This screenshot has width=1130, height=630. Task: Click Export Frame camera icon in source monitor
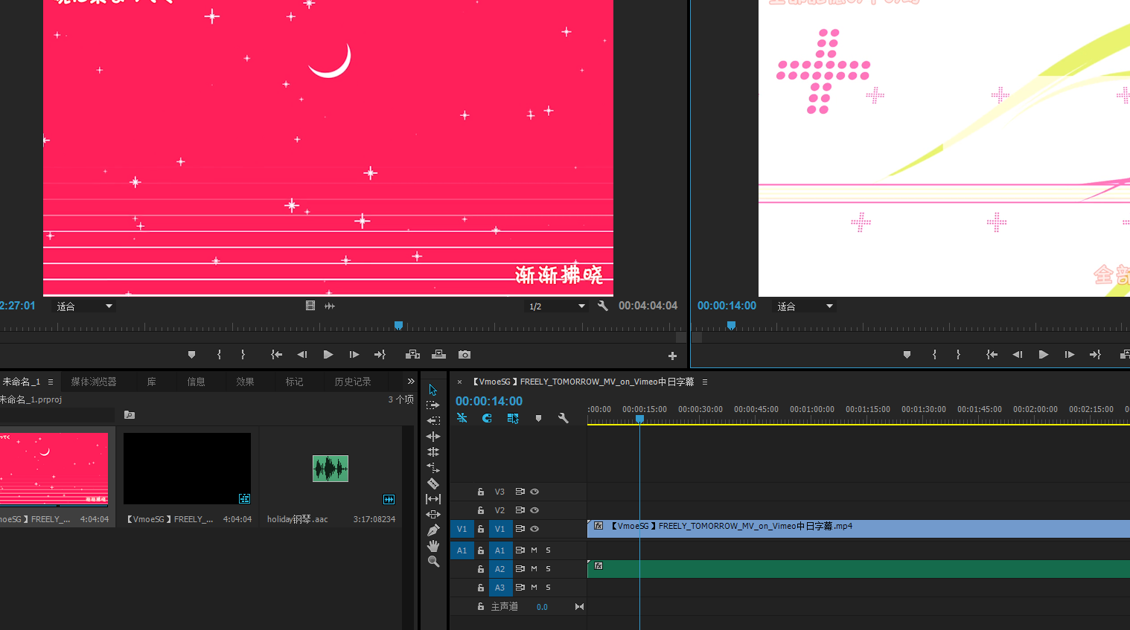click(x=465, y=355)
